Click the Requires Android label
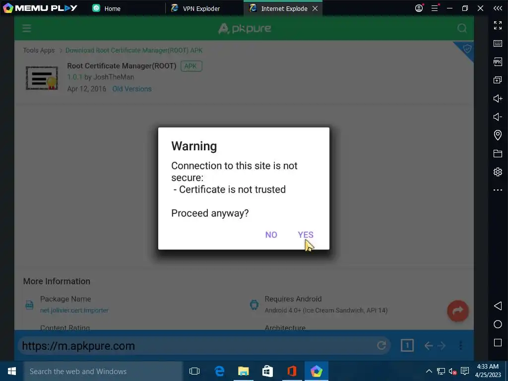 pyautogui.click(x=293, y=299)
